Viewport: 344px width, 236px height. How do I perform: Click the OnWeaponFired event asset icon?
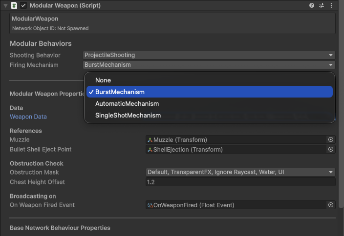click(x=150, y=205)
